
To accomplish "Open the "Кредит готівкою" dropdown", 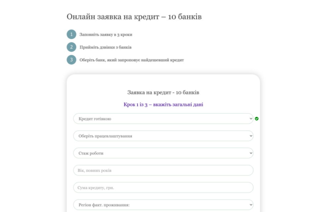I will tap(163, 118).
